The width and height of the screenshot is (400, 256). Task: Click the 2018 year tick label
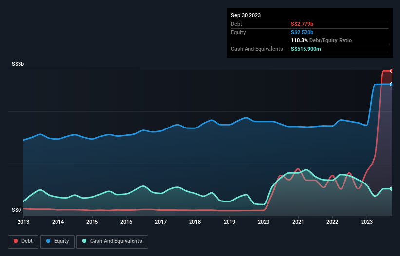195,222
